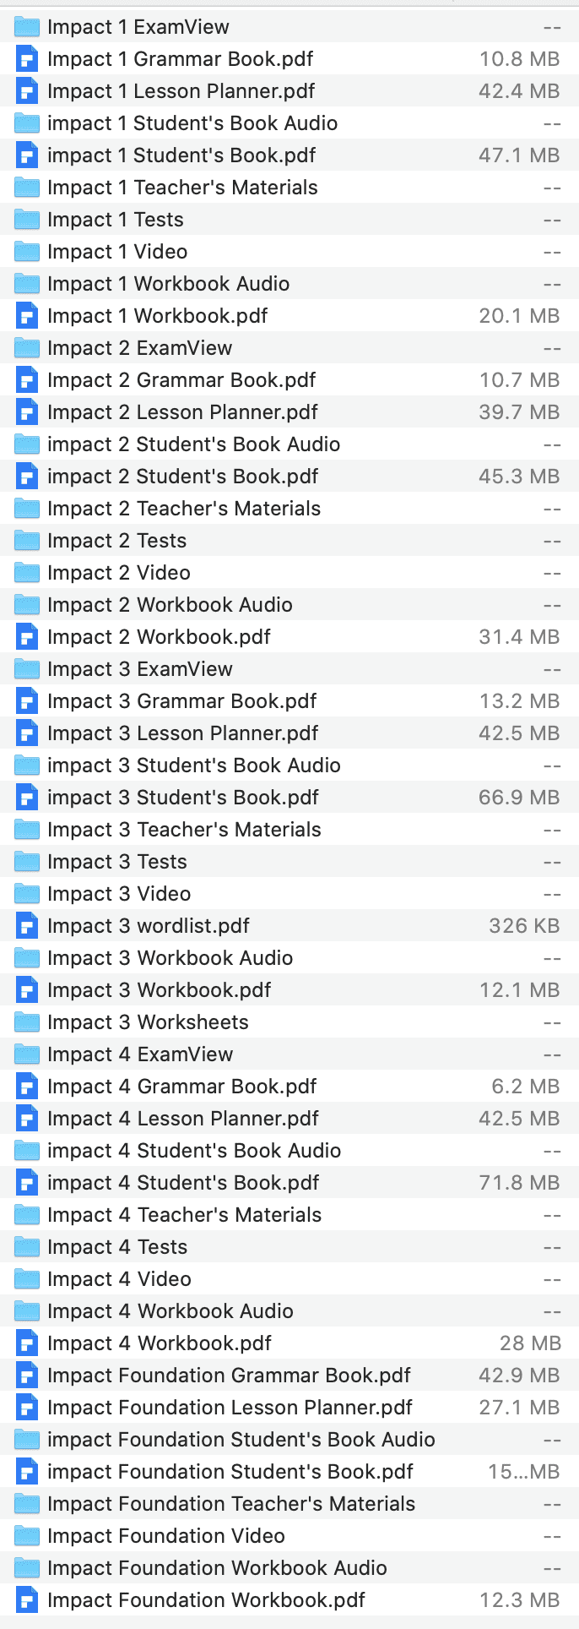Choose the Impact 3 Tests folder name

(117, 862)
